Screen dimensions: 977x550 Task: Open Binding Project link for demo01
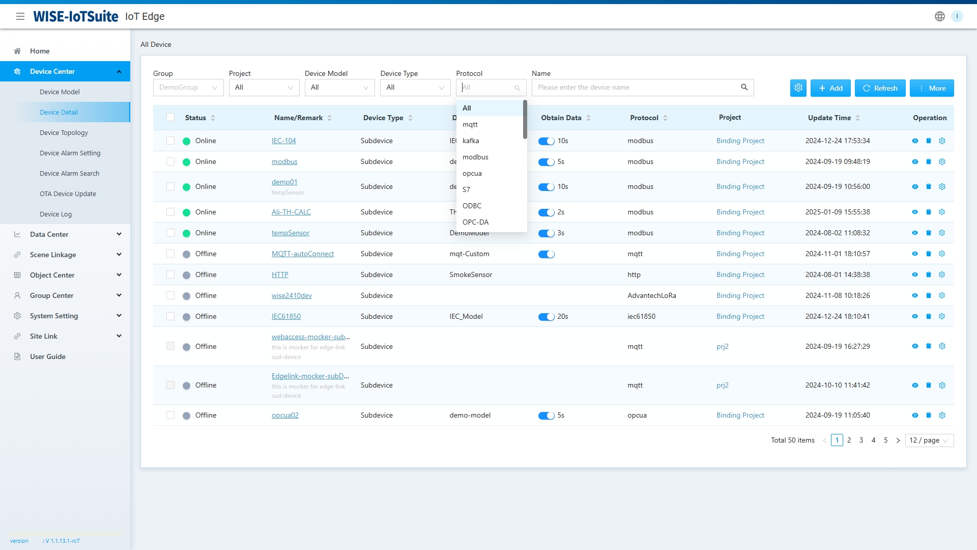(x=740, y=186)
